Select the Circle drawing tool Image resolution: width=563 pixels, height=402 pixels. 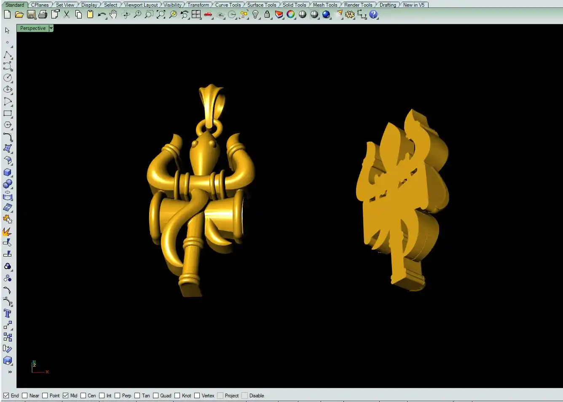[x=8, y=78]
